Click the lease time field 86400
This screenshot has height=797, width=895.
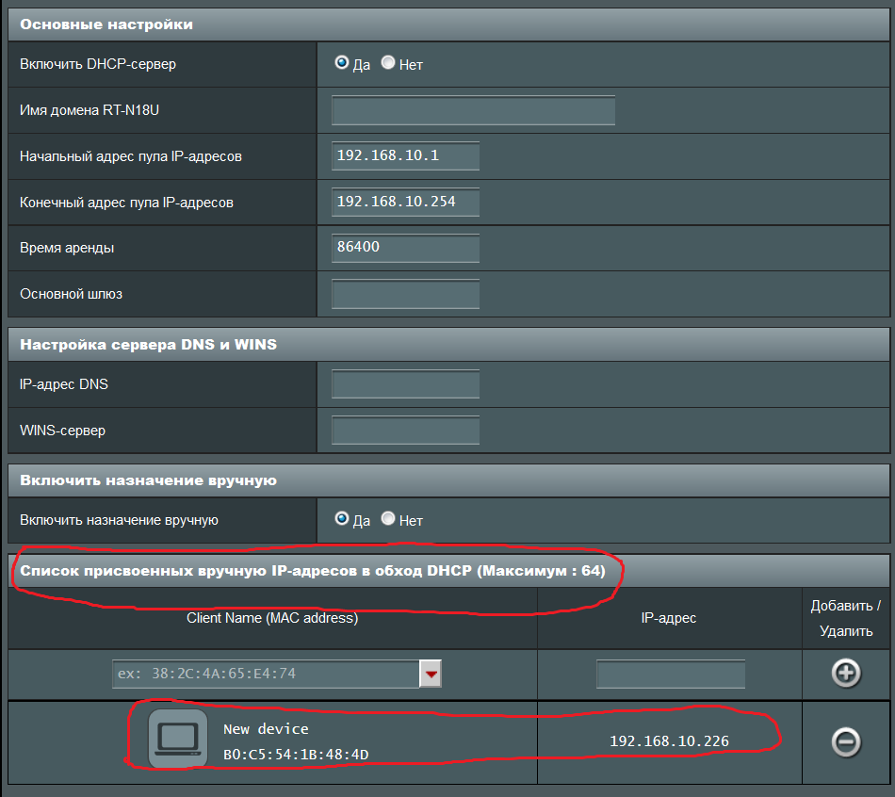(x=405, y=248)
